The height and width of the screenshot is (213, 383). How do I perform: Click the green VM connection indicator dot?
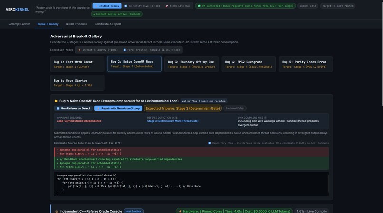(199, 6)
